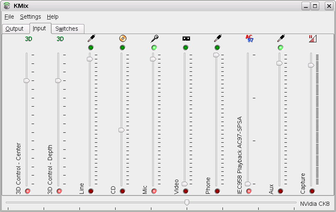This screenshot has width=336, height=212.
Task: Click the Video tape icon
Action: [186, 39]
